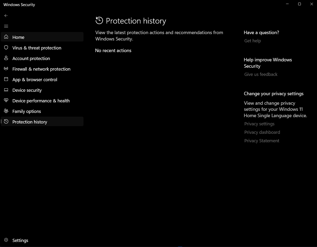Click the Have a question? heading

261,33
